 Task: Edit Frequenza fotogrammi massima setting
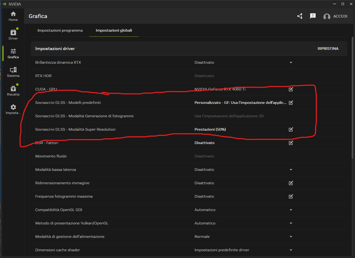click(x=291, y=196)
